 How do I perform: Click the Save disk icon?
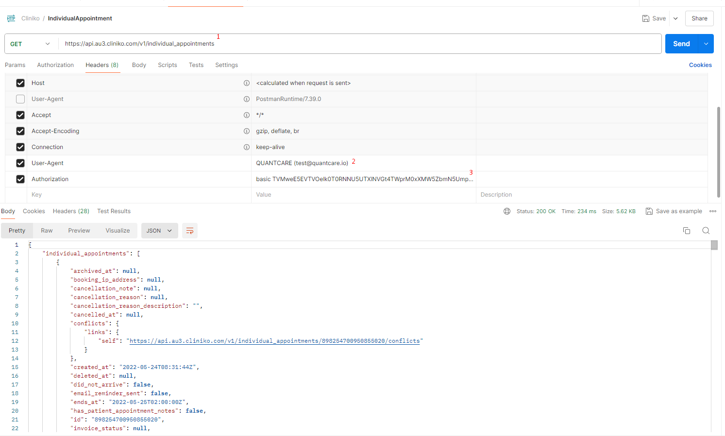coord(645,18)
